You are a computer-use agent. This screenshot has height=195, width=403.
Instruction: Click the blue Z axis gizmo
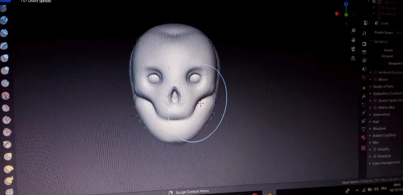(x=346, y=4)
